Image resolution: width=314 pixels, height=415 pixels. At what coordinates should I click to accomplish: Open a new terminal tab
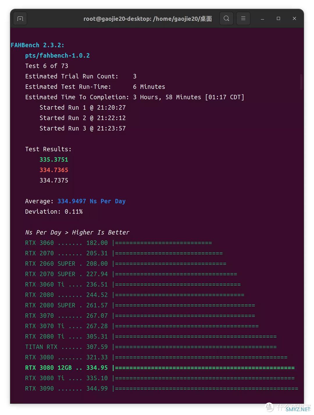coord(20,19)
